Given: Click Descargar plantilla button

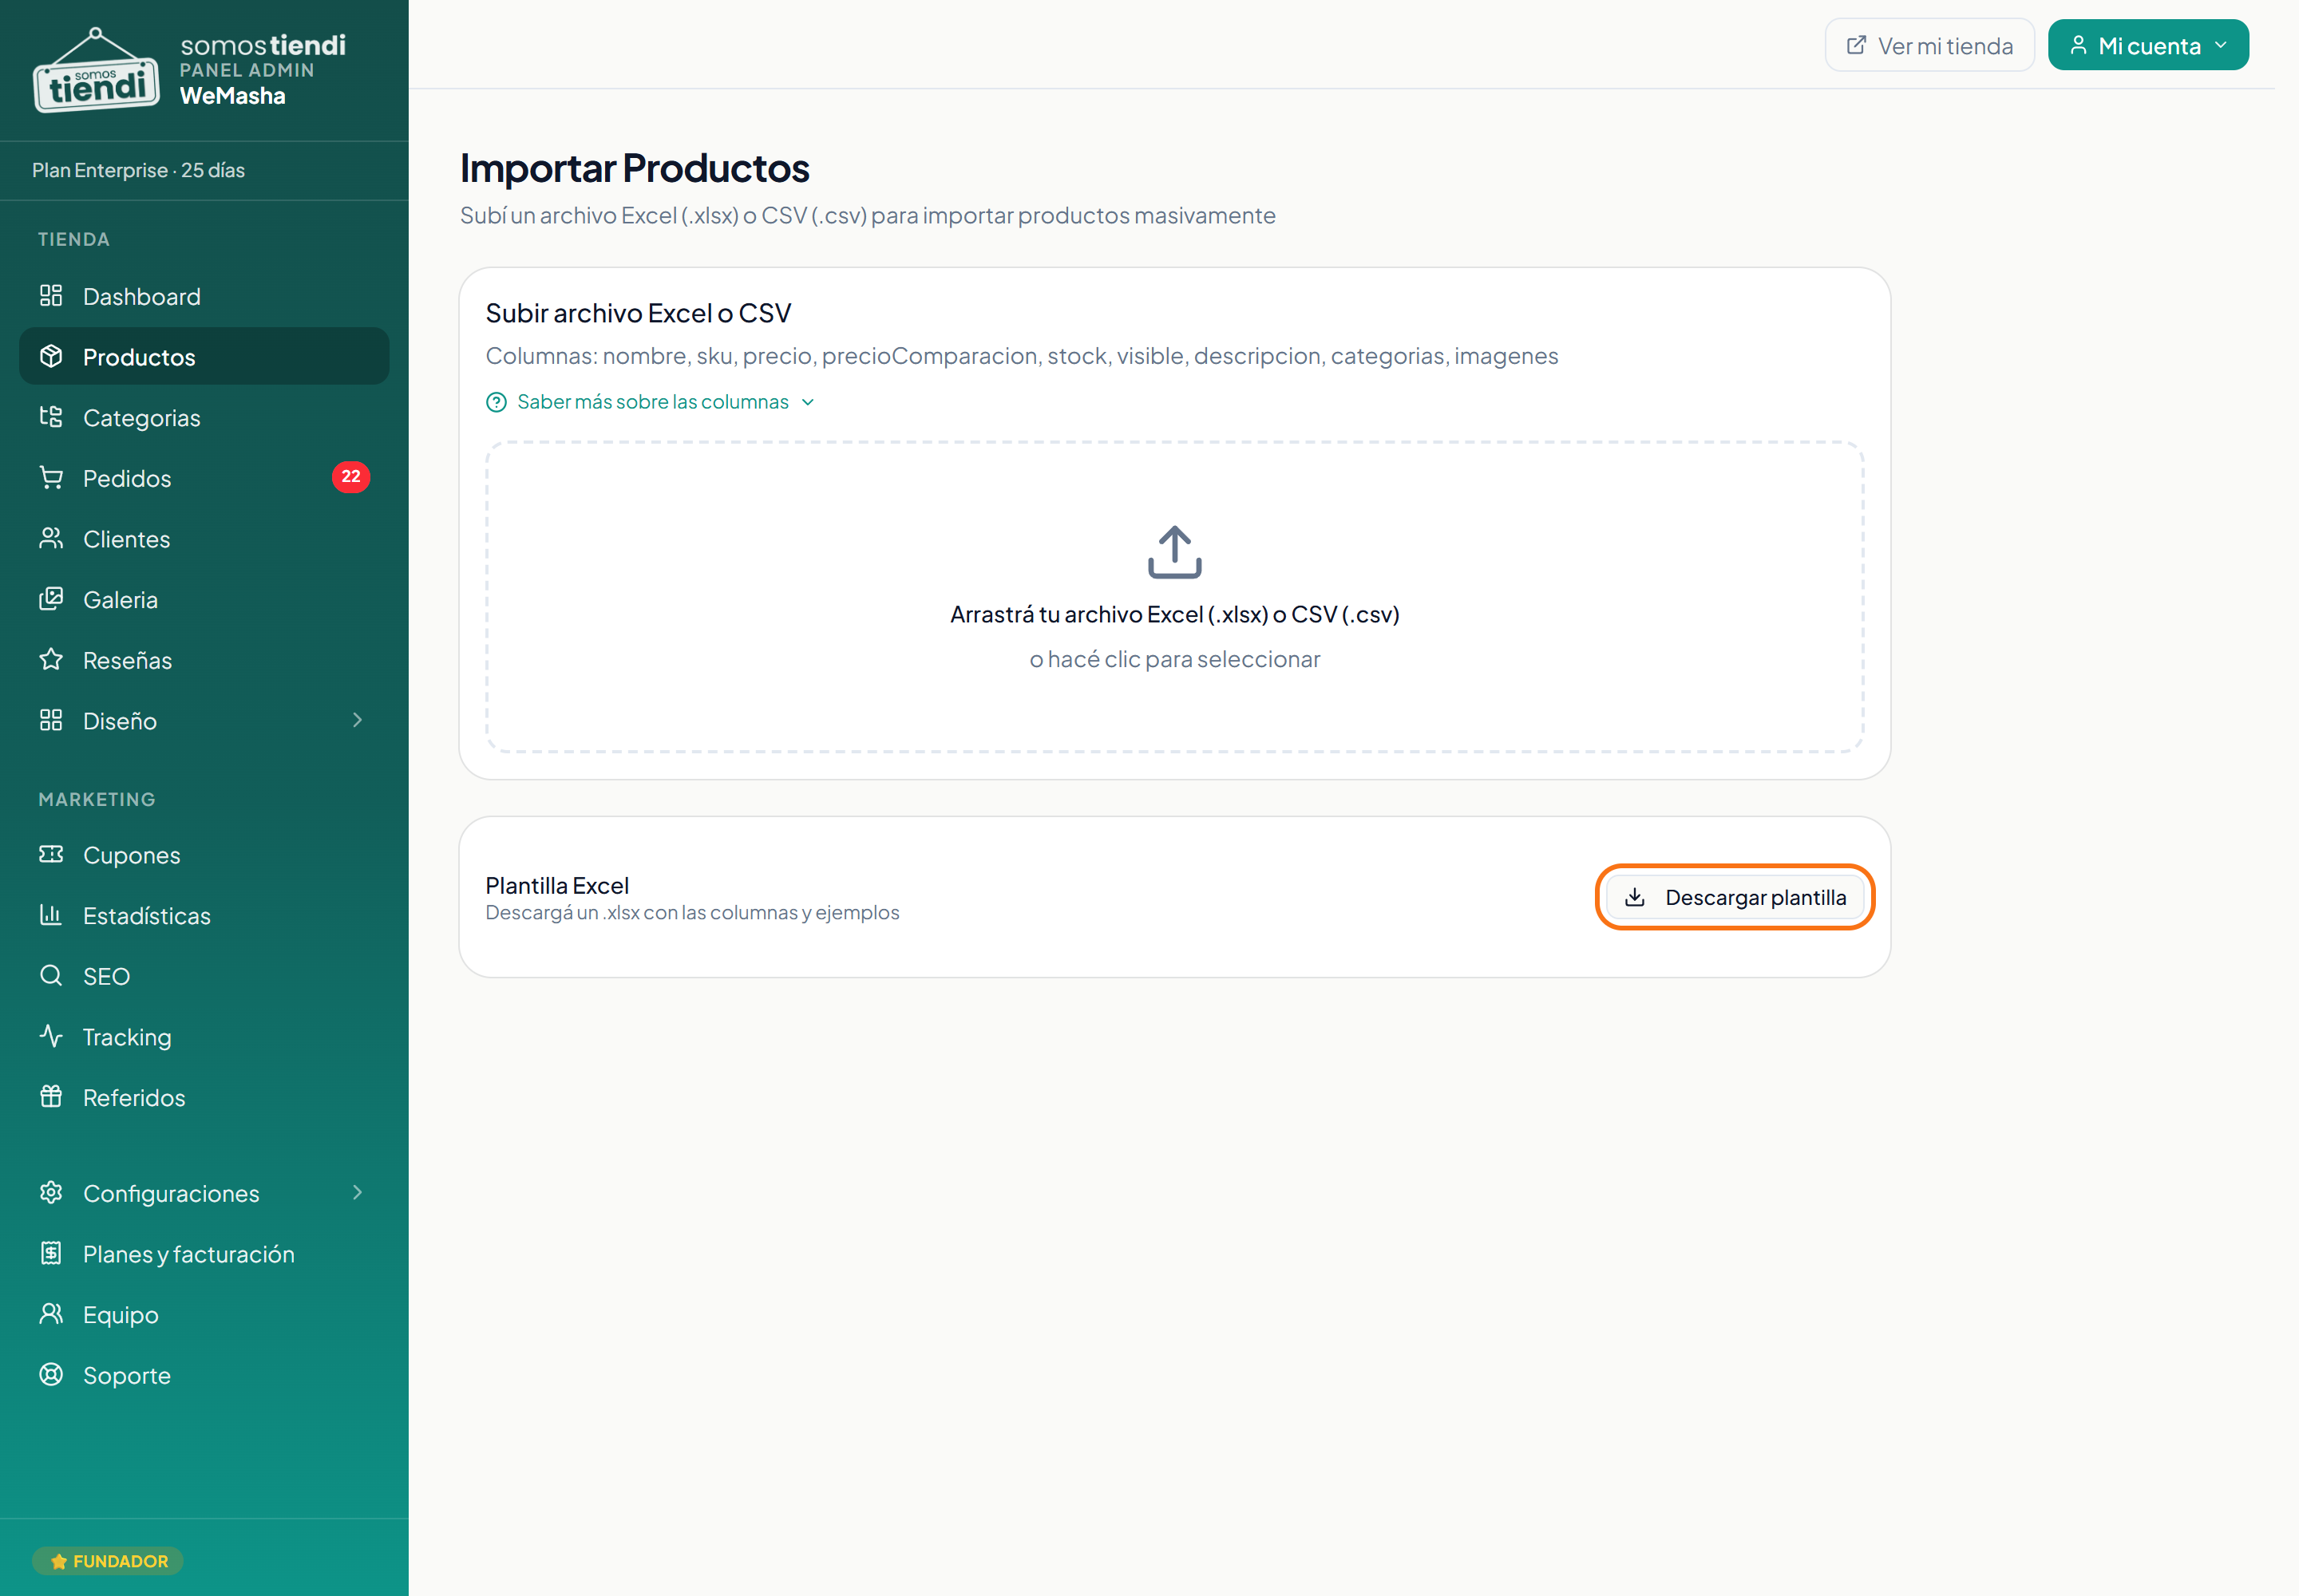Looking at the screenshot, I should pyautogui.click(x=1734, y=897).
